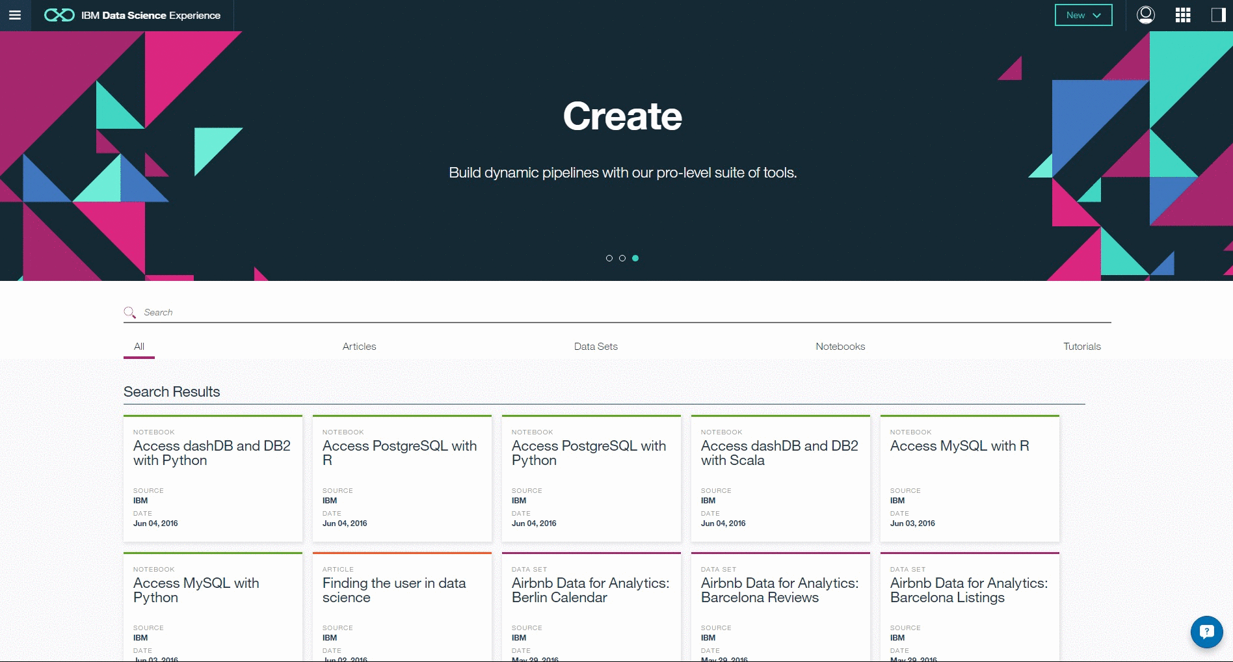Open the user profile icon
1233x662 pixels.
click(x=1145, y=15)
